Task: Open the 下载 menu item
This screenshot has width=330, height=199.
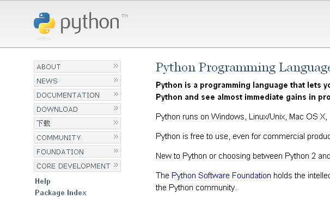Action: coord(77,123)
